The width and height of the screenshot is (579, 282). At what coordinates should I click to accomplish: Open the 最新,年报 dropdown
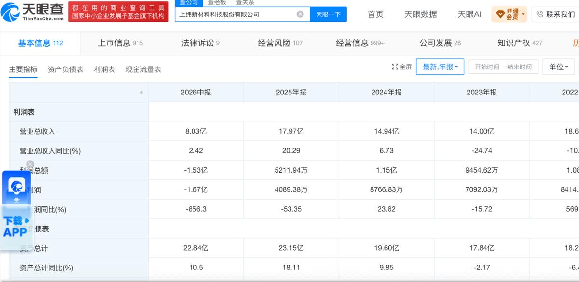click(x=441, y=67)
